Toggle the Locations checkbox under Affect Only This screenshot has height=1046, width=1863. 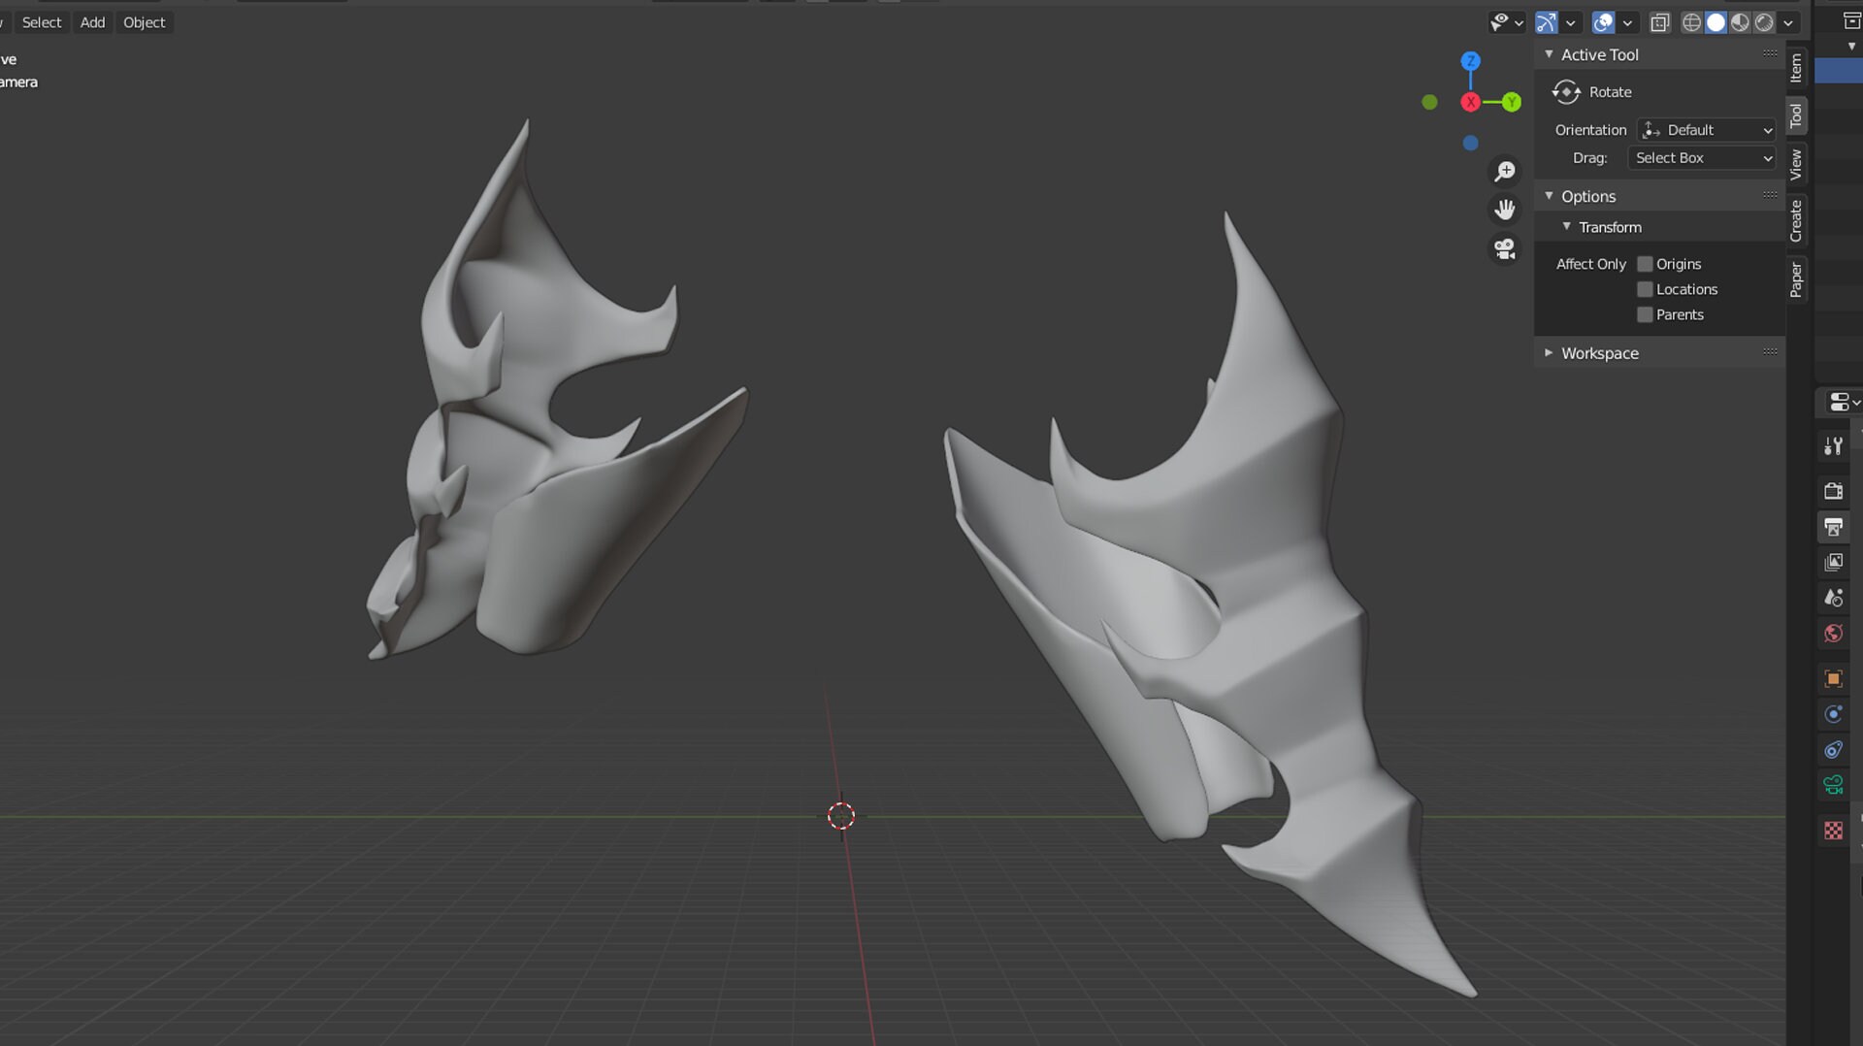[1645, 288]
